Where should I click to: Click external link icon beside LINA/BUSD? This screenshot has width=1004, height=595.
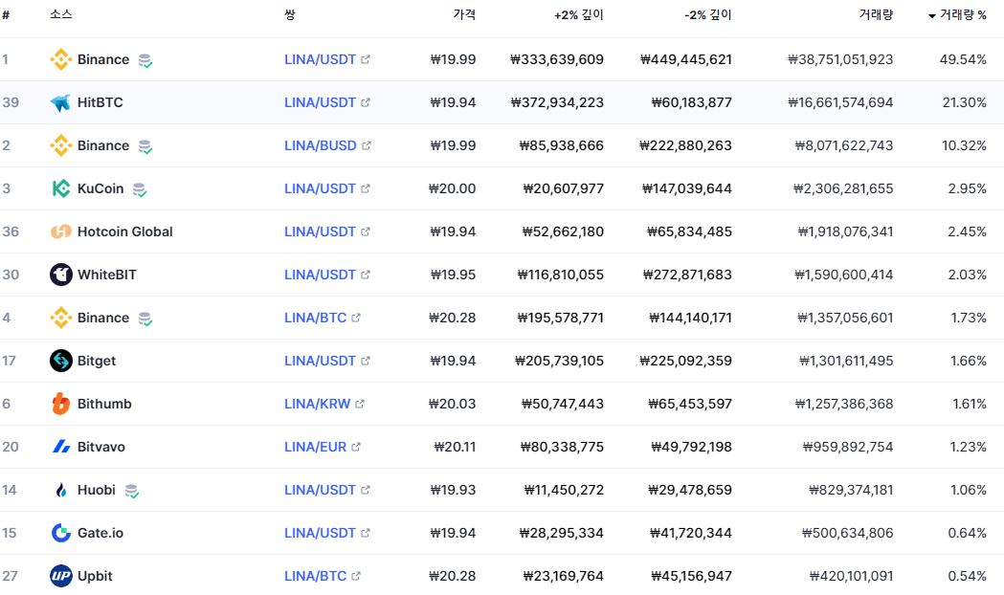(x=367, y=145)
